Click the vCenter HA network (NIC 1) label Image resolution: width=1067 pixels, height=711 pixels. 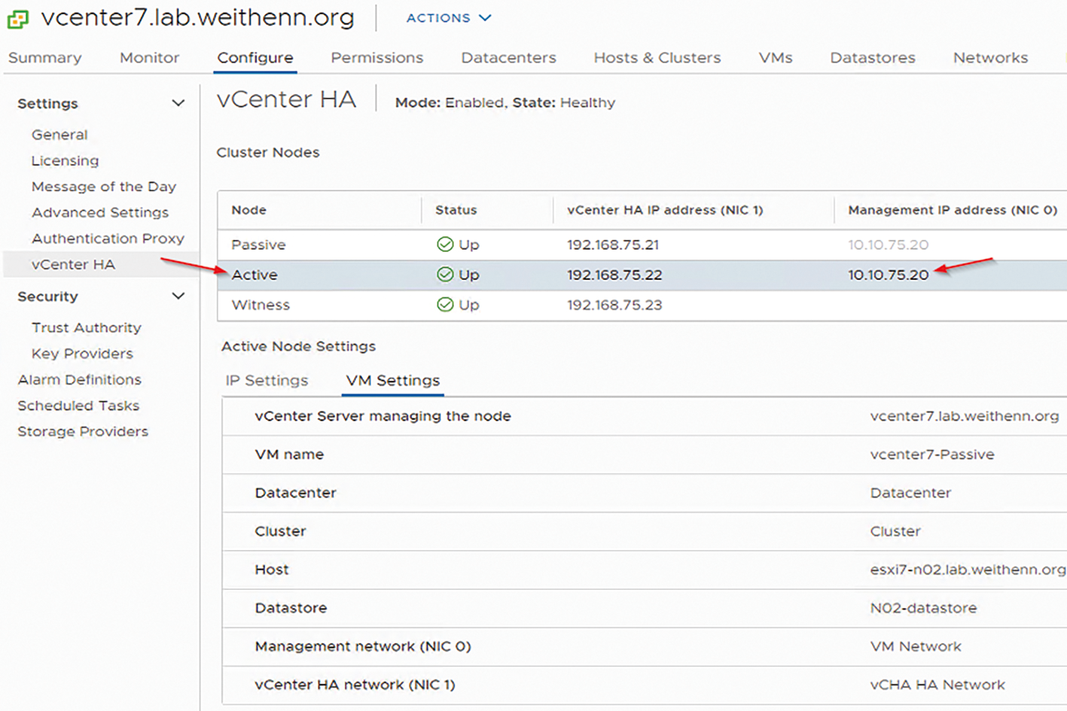click(x=355, y=685)
